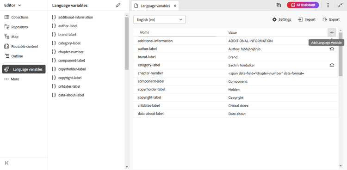Open the More options in sidebar
The image size is (347, 170).
pyautogui.click(x=12, y=79)
